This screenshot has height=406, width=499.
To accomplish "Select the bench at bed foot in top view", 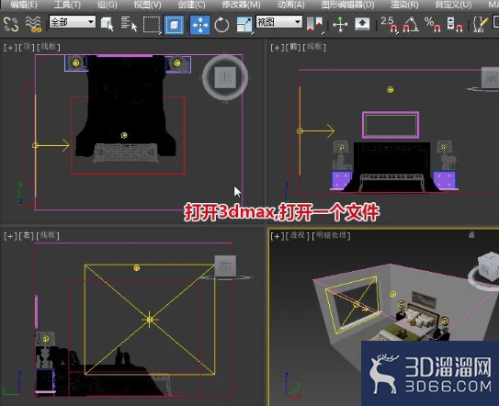I will point(126,153).
